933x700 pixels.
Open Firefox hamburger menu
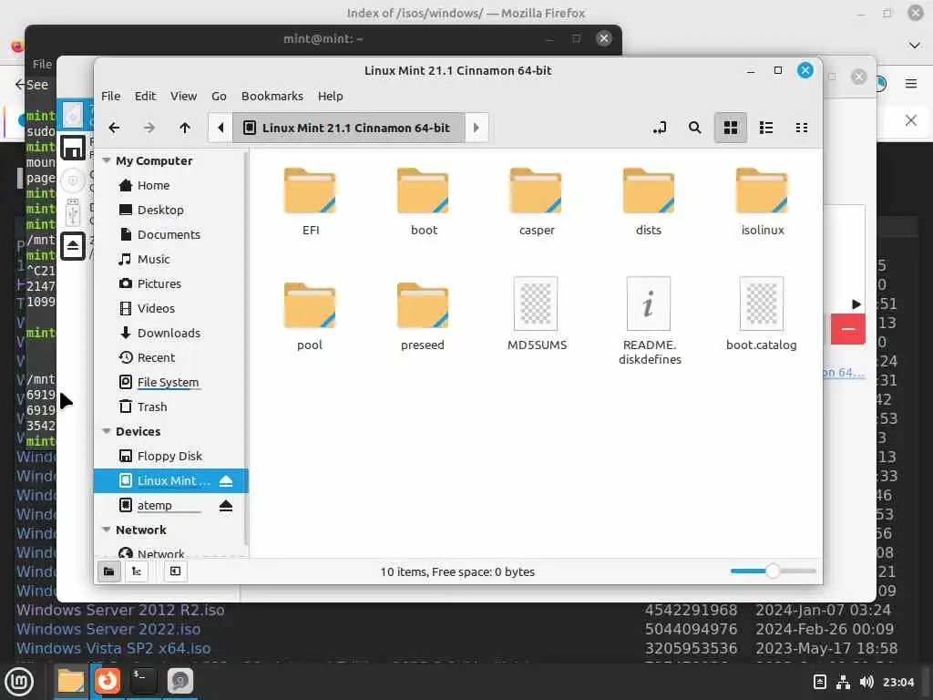pos(911,84)
